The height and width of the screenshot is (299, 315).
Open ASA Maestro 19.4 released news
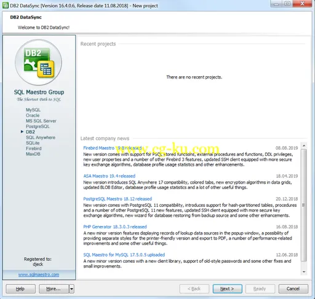click(110, 176)
